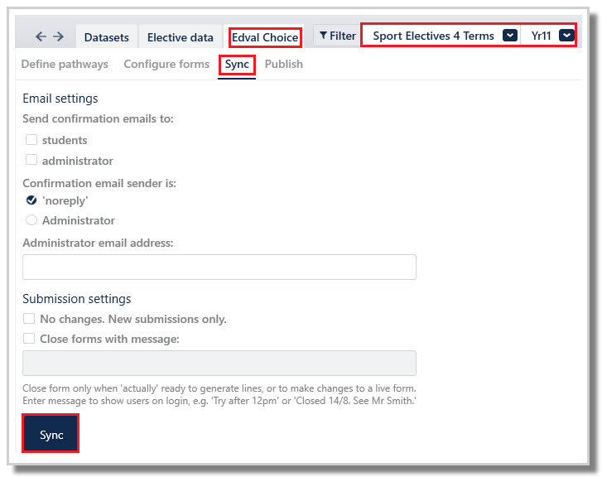The image size is (602, 477).
Task: Open the Edval Choice tab
Action: [x=265, y=37]
